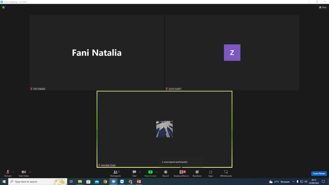Expand share options arrow beside Share Screen

(157, 172)
